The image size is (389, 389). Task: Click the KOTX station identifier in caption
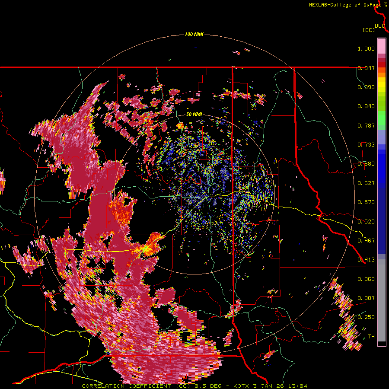[x=242, y=386]
